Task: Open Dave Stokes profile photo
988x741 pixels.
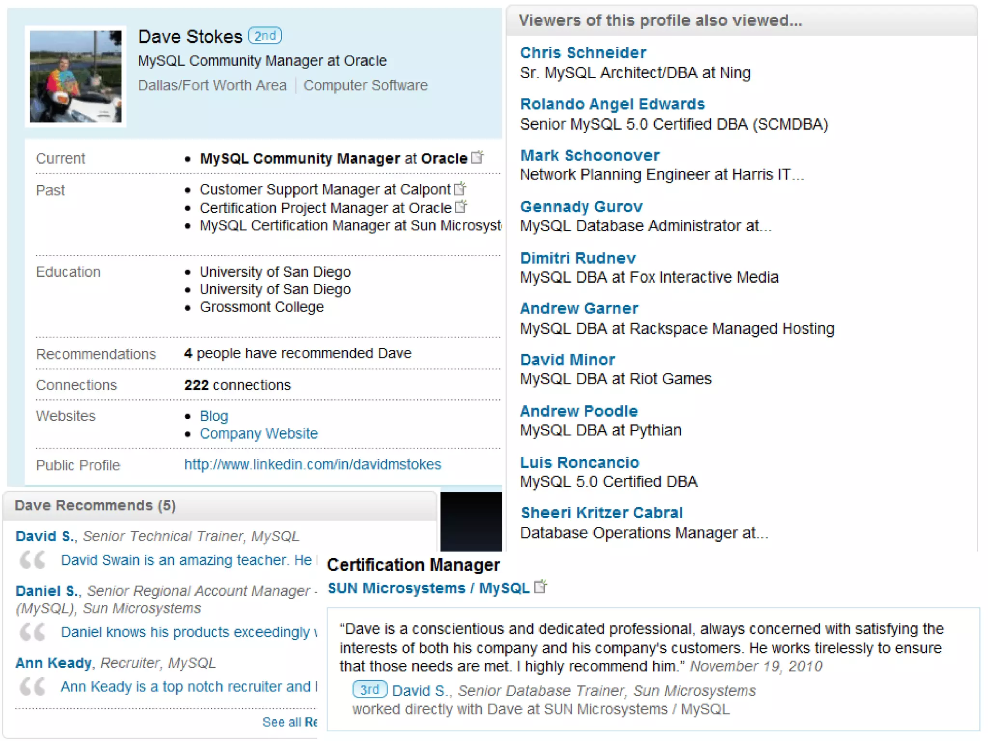Action: click(x=76, y=76)
